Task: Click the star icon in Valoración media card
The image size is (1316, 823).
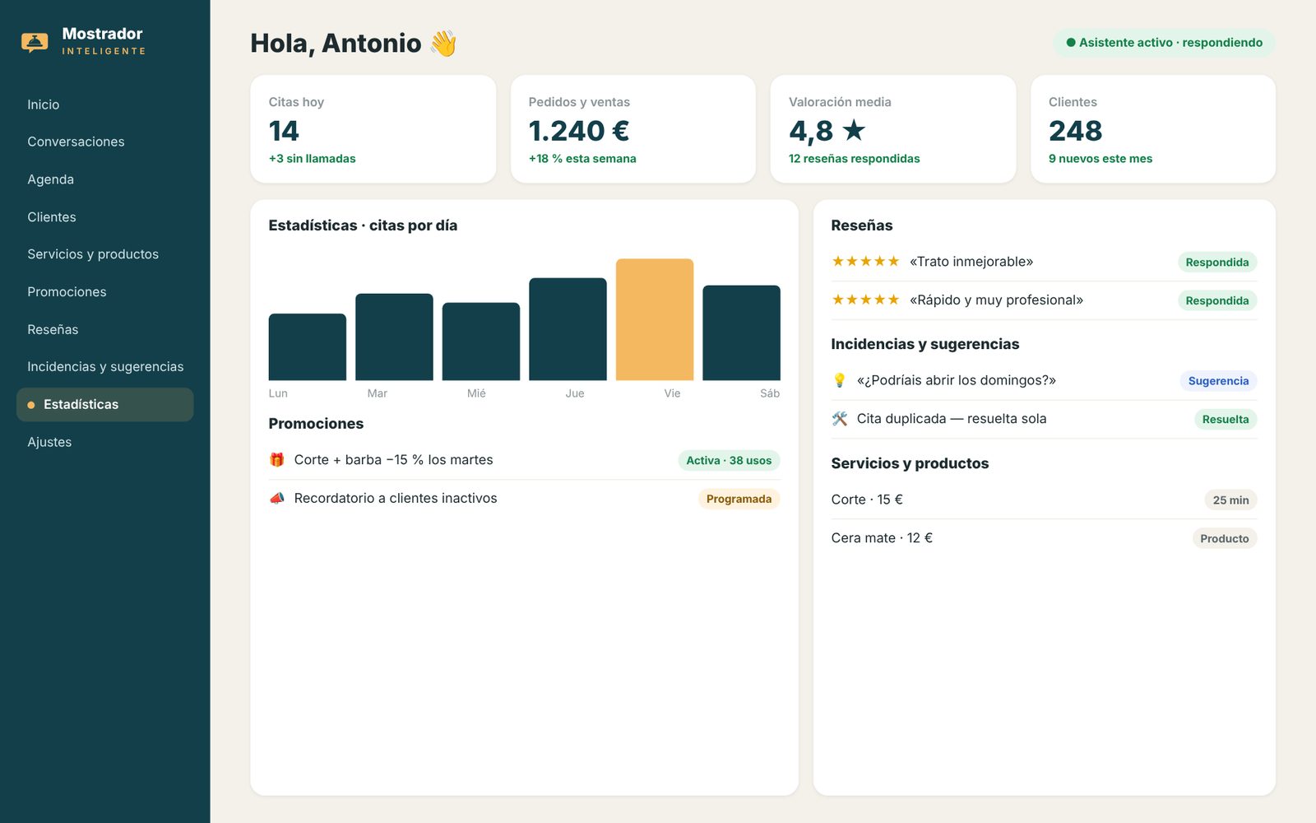Action: point(854,130)
